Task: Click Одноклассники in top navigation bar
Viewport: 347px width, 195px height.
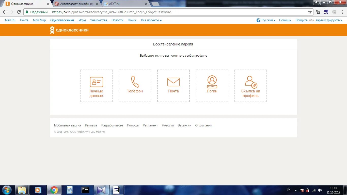Action: point(62,20)
